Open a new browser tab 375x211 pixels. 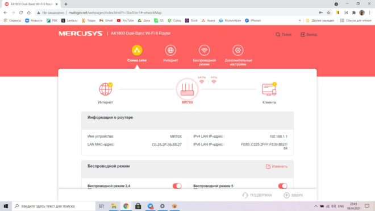tap(66, 4)
